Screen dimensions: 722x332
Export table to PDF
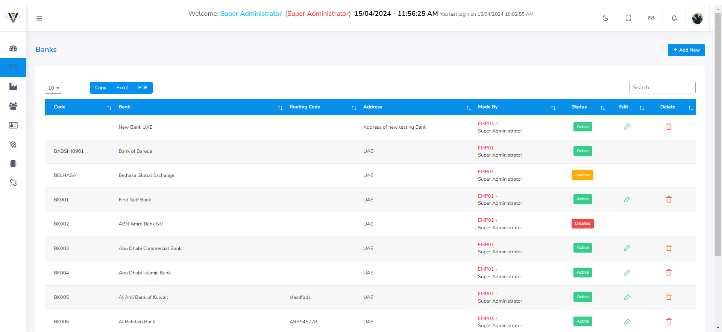tap(143, 88)
